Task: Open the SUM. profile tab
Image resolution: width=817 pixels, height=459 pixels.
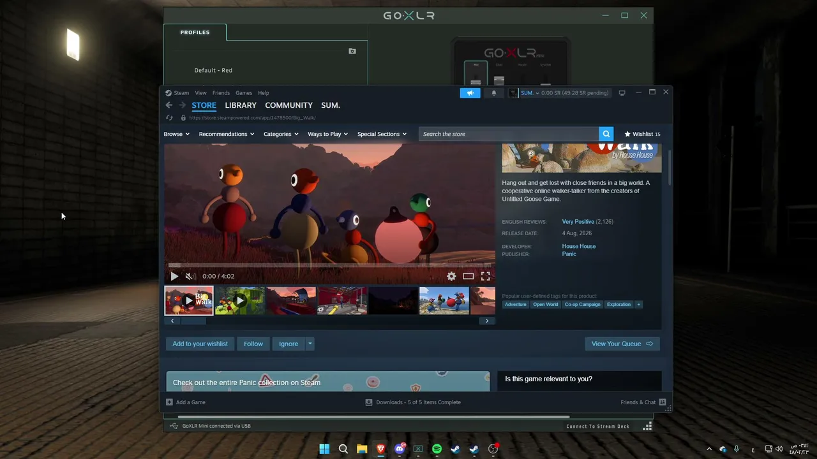Action: coord(331,105)
